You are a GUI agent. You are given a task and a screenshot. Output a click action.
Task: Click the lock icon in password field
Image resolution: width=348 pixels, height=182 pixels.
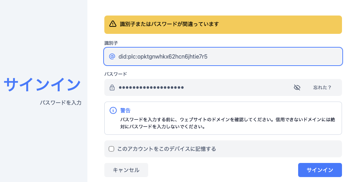point(112,87)
